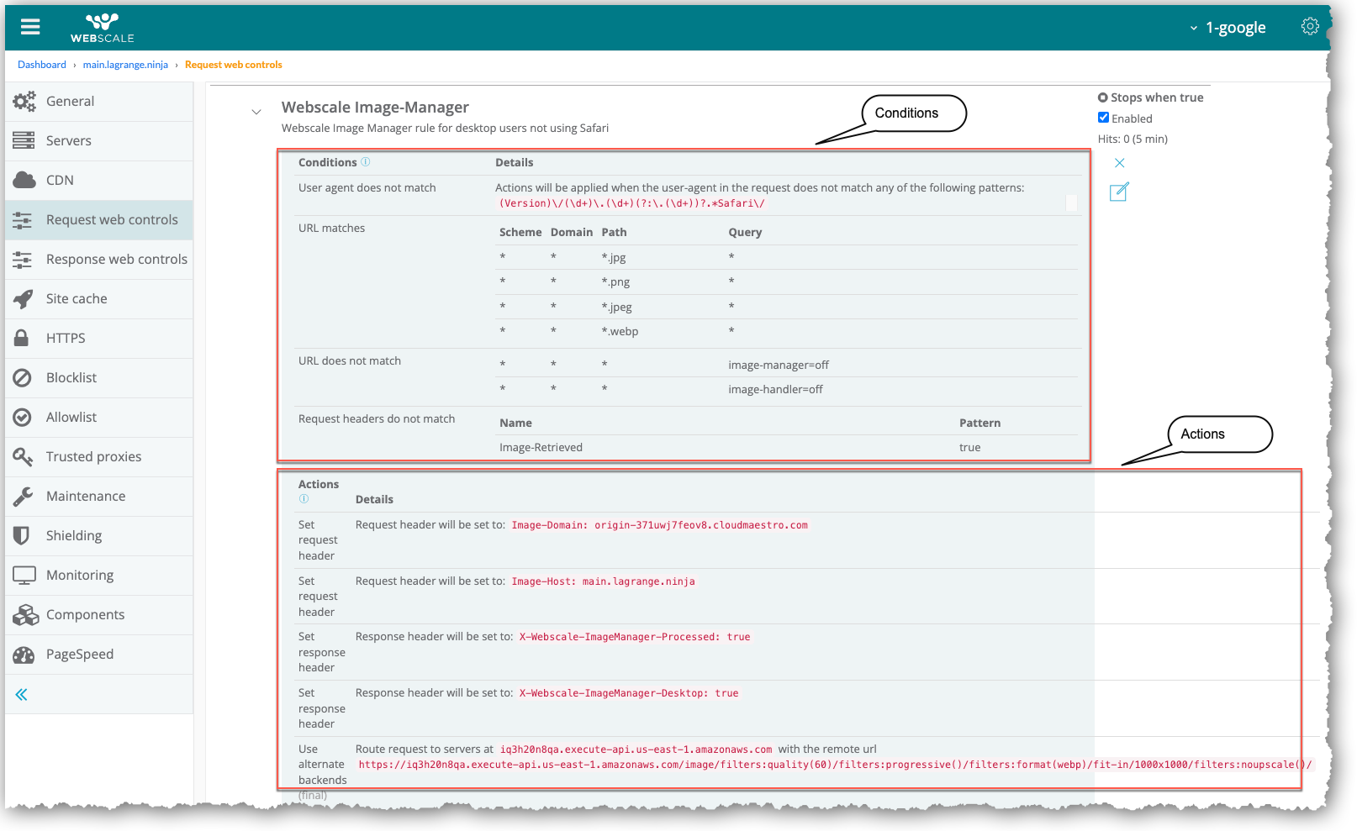Open the hamburger menu icon
Screen dimensions: 1357x831
click(x=30, y=27)
